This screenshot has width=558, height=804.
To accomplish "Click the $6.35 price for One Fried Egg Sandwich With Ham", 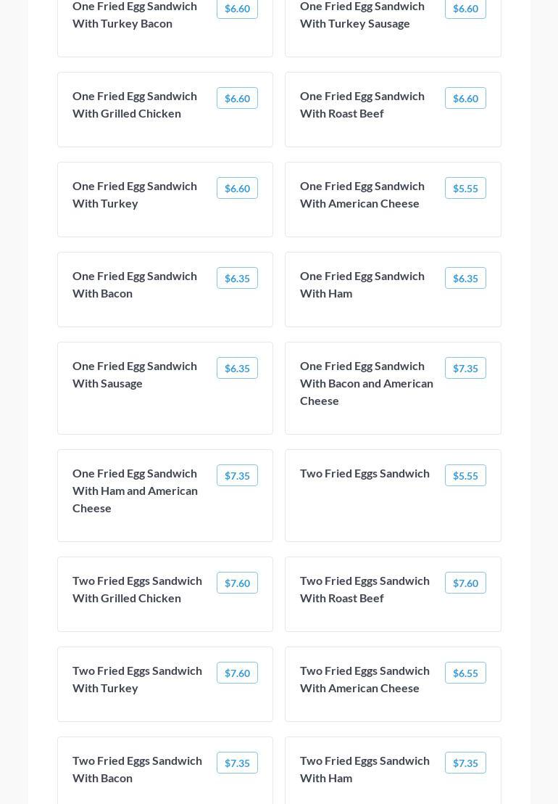I will (x=465, y=279).
